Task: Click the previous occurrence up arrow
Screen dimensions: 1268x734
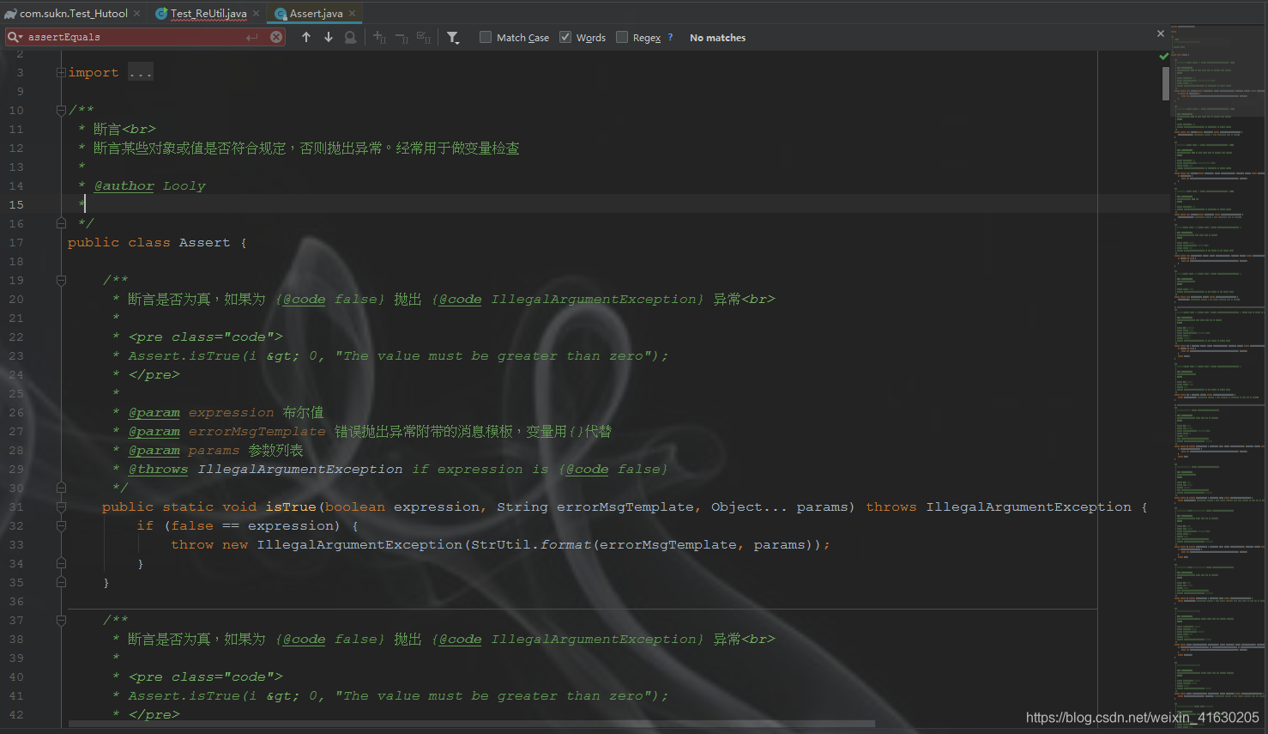Action: tap(306, 37)
